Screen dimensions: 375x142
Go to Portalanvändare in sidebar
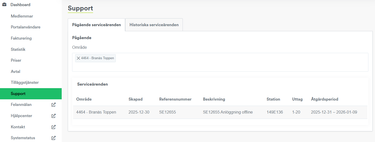point(25,27)
